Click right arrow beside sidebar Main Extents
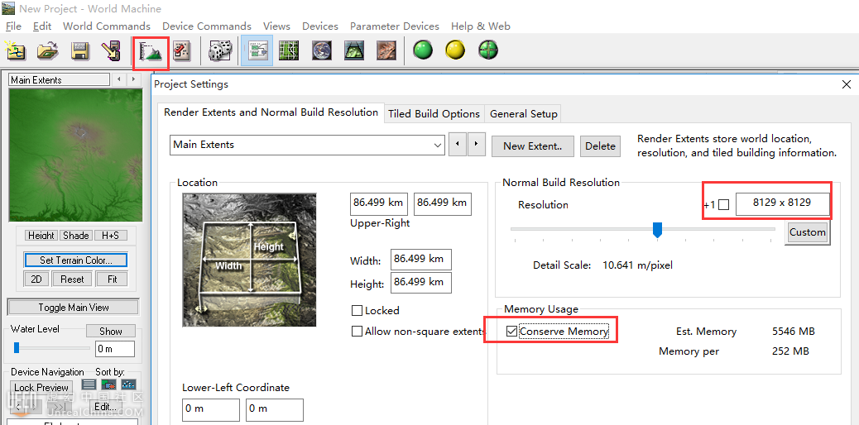 click(133, 80)
